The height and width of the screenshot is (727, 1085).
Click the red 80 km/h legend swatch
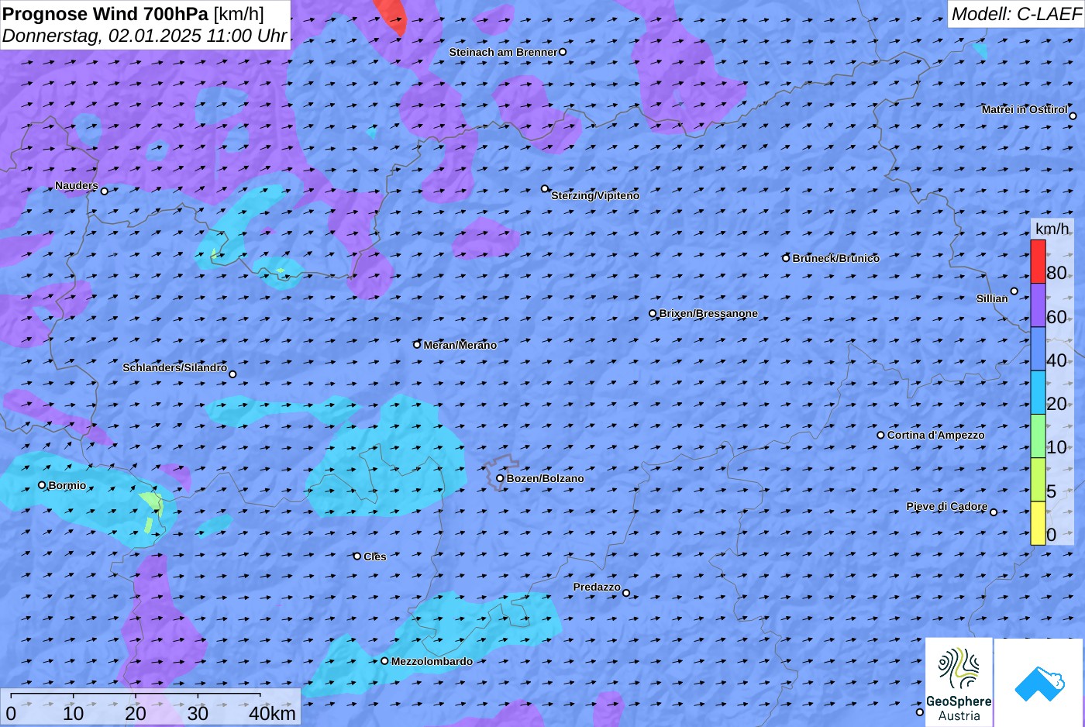click(1038, 262)
